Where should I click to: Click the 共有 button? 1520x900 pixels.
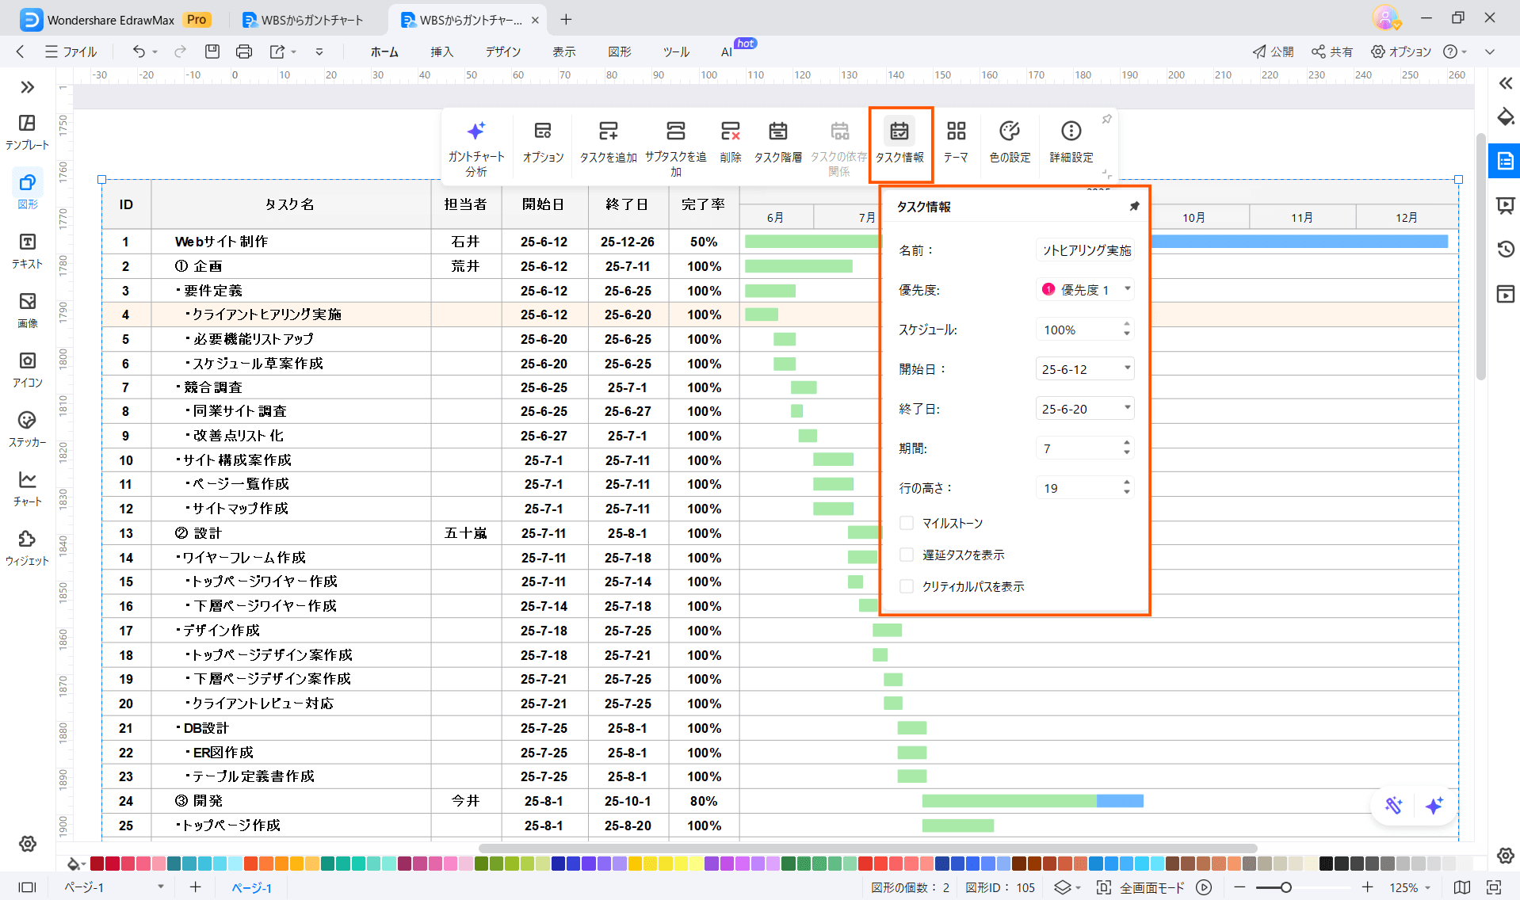(x=1331, y=51)
